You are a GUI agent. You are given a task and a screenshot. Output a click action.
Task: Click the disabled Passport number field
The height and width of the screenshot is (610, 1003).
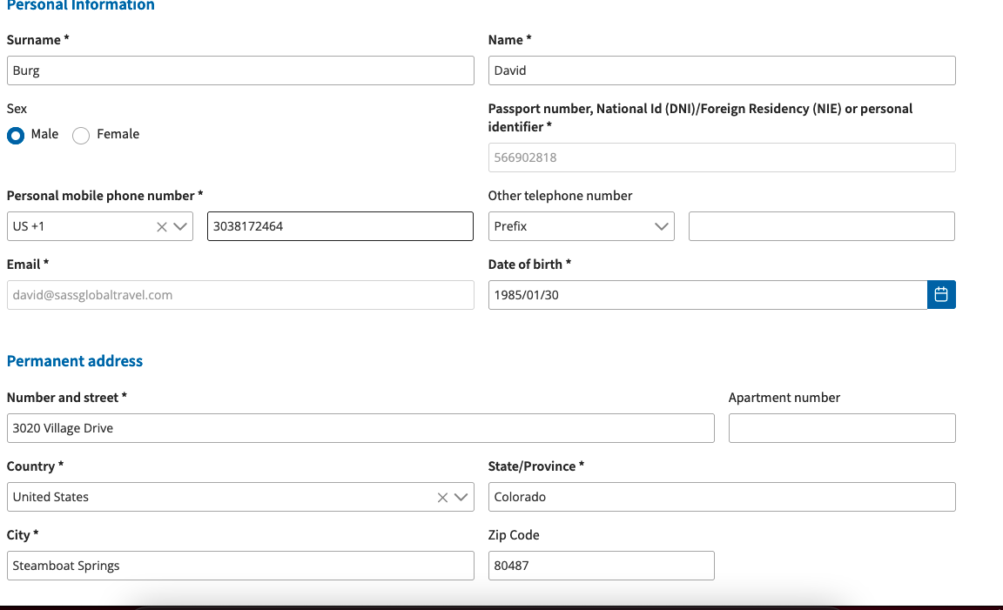click(721, 158)
